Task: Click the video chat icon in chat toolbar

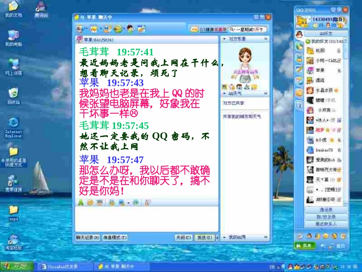Action: click(80, 29)
